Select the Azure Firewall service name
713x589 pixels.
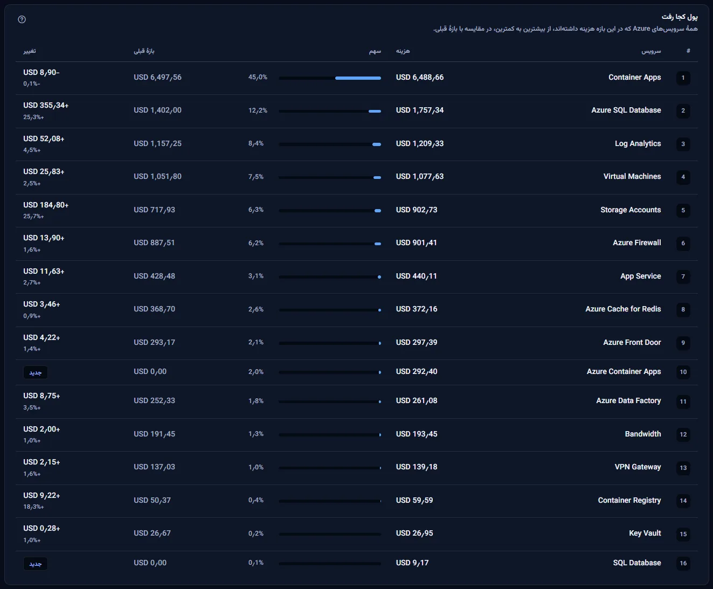[636, 242]
